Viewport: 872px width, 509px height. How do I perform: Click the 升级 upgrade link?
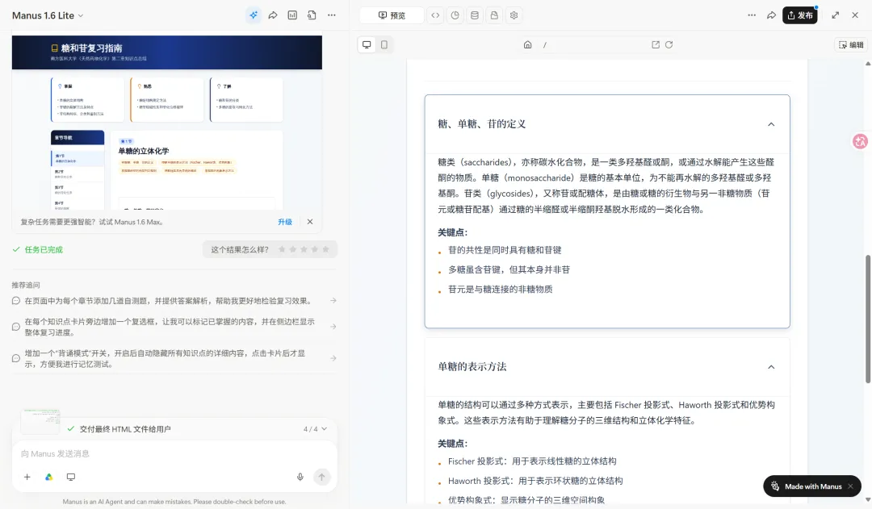coord(285,222)
